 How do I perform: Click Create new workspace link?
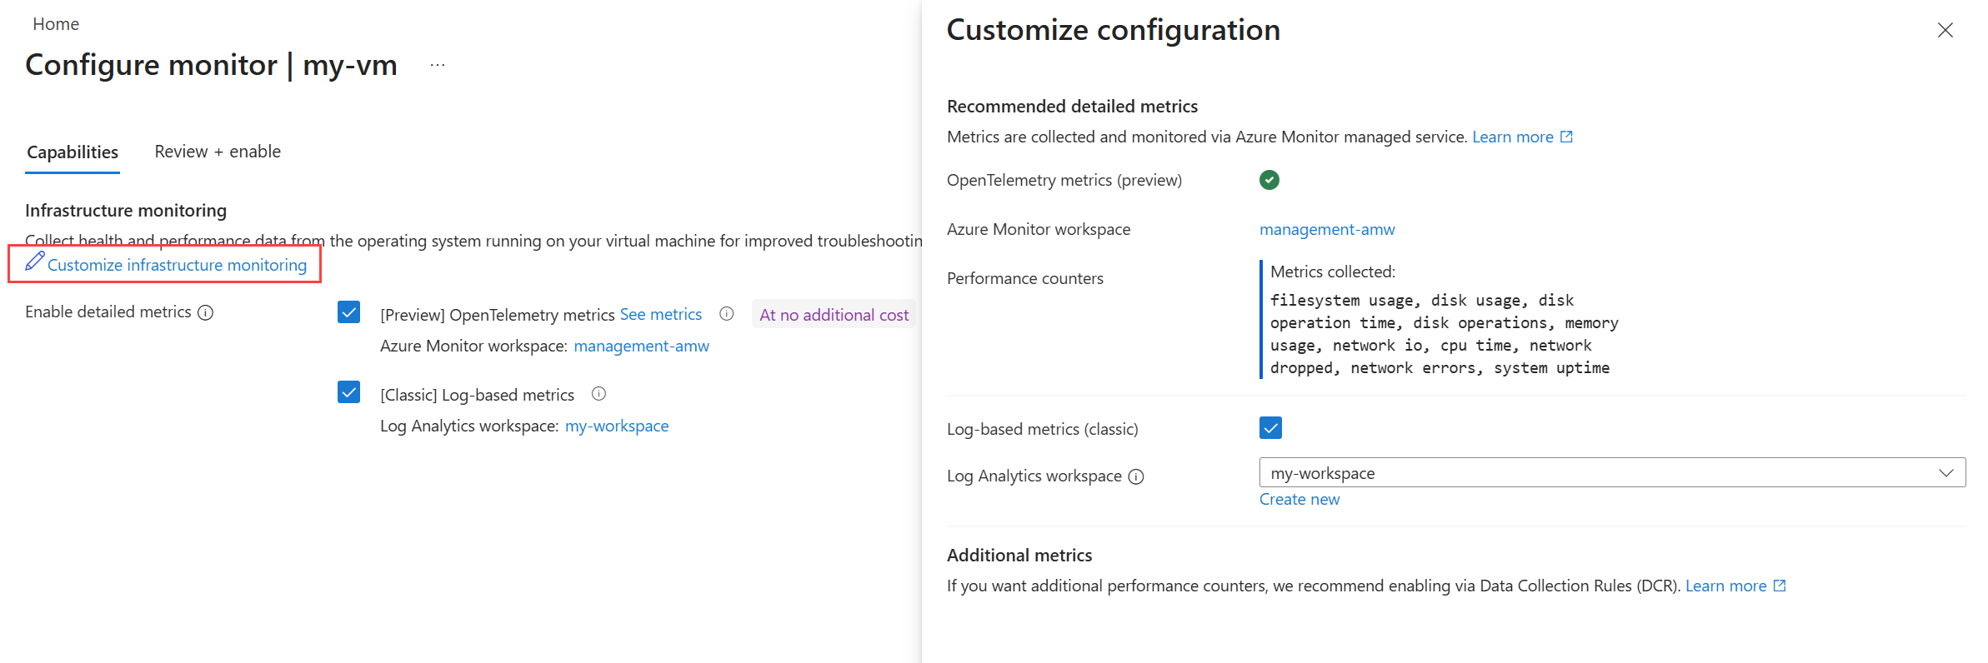1299,499
